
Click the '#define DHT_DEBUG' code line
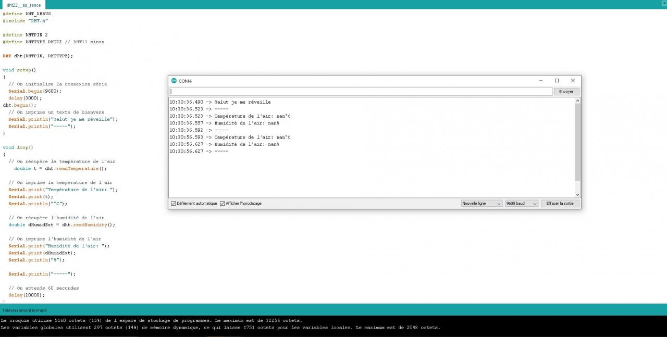[x=27, y=14]
